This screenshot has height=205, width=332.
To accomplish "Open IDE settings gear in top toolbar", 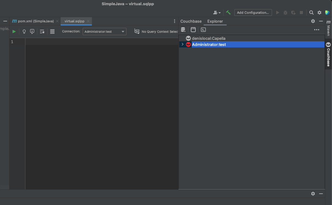I will pyautogui.click(x=319, y=13).
